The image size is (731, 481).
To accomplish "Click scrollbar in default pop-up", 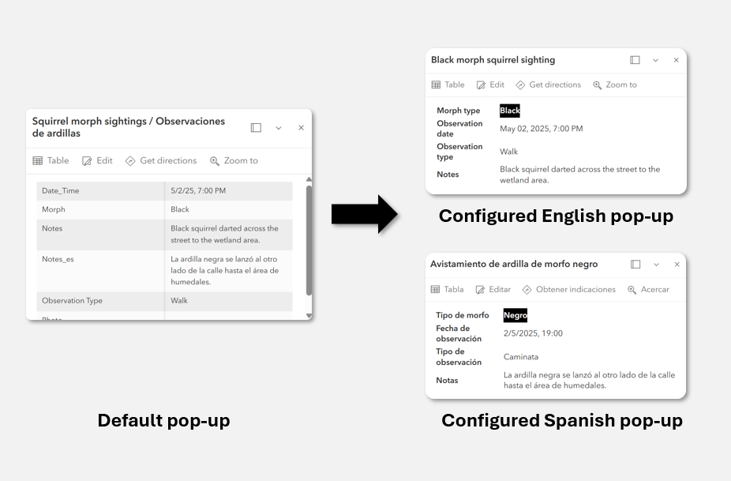I will [309, 240].
